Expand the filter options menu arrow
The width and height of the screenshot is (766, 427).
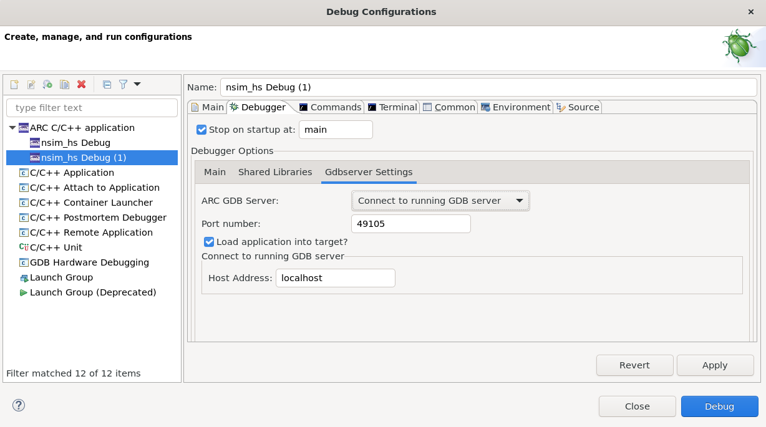pyautogui.click(x=137, y=84)
